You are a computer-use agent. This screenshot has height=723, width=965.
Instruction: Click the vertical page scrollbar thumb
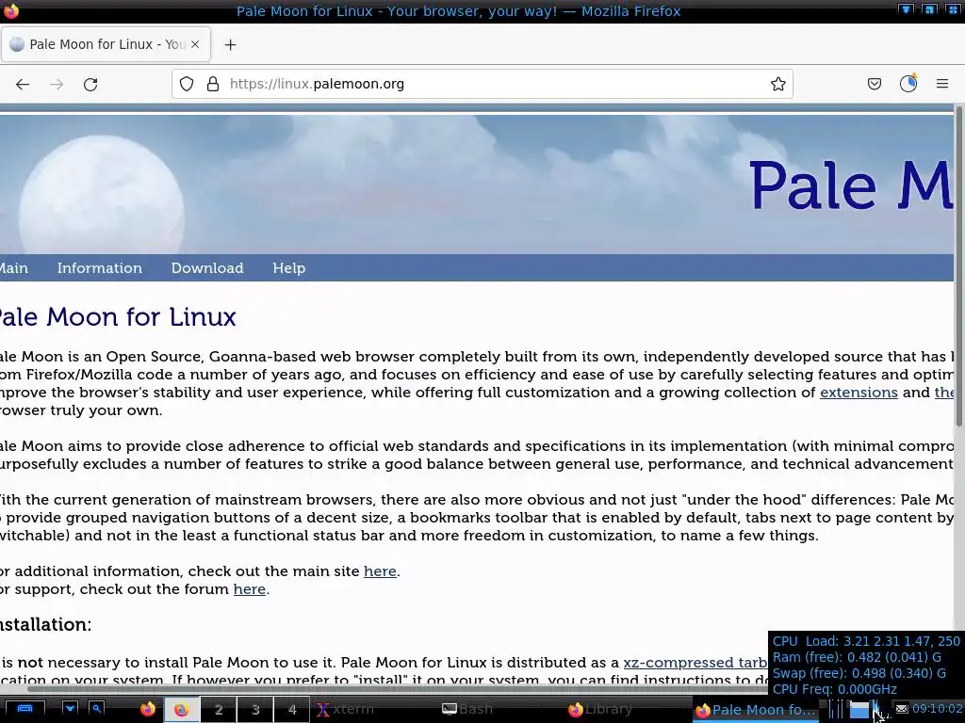click(x=958, y=265)
